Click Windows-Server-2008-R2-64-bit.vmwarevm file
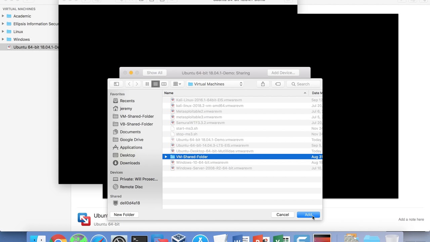This screenshot has height=242, width=430. click(214, 168)
